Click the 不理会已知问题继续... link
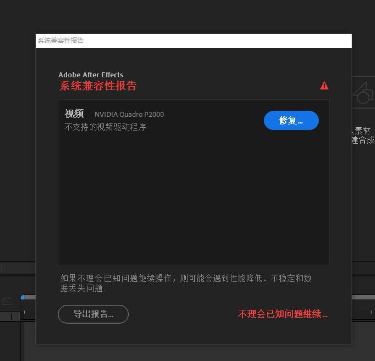 283,314
